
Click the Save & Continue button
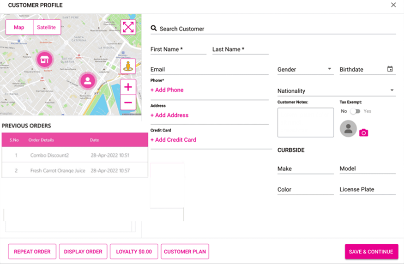pyautogui.click(x=371, y=252)
